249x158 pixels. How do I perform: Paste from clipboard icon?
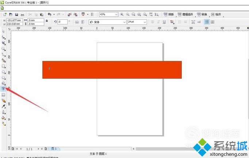pyautogui.click(x=42, y=15)
